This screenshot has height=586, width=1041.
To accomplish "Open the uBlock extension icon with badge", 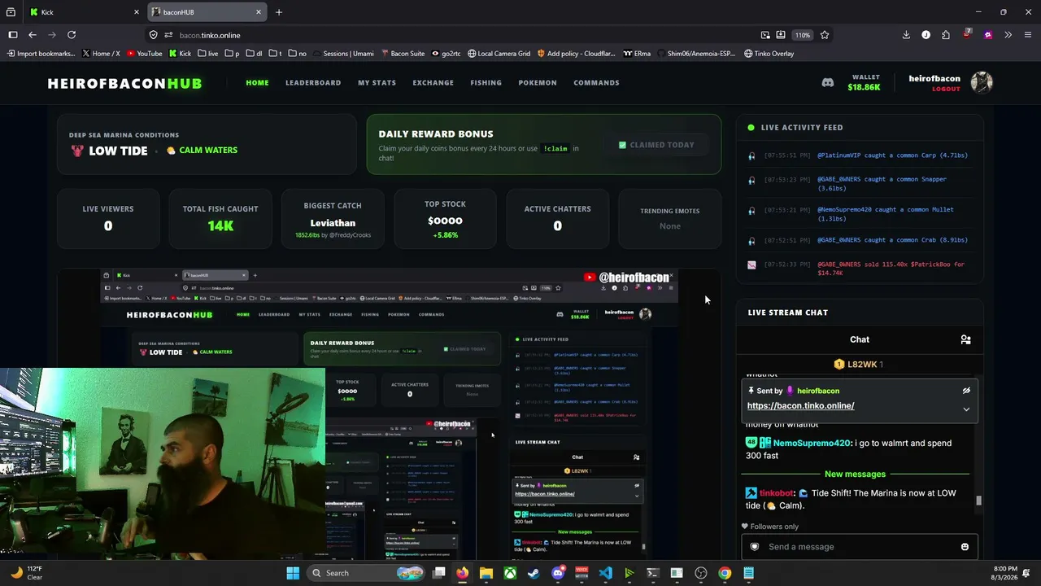I will [x=966, y=34].
